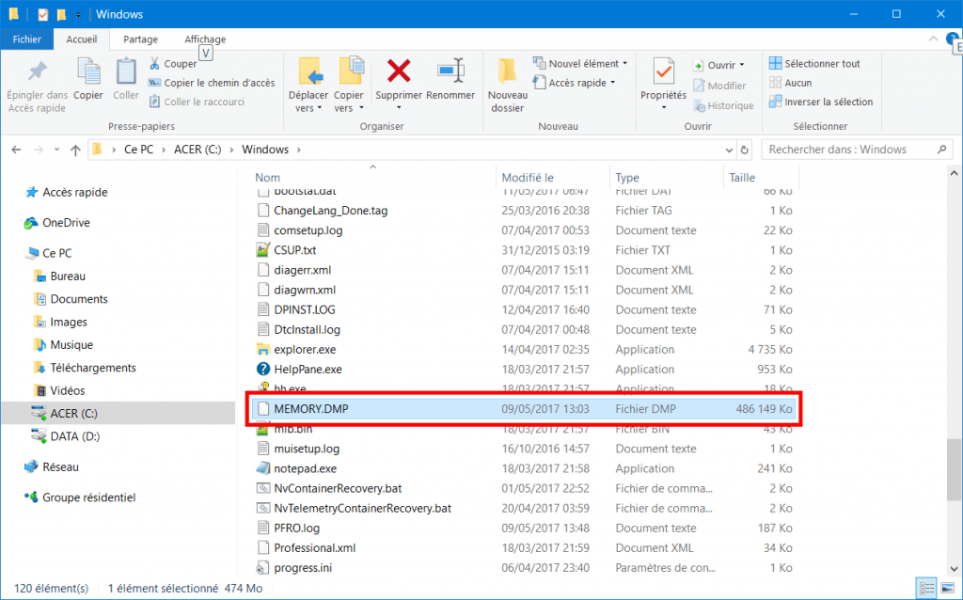Refresh the folder view

(x=745, y=150)
